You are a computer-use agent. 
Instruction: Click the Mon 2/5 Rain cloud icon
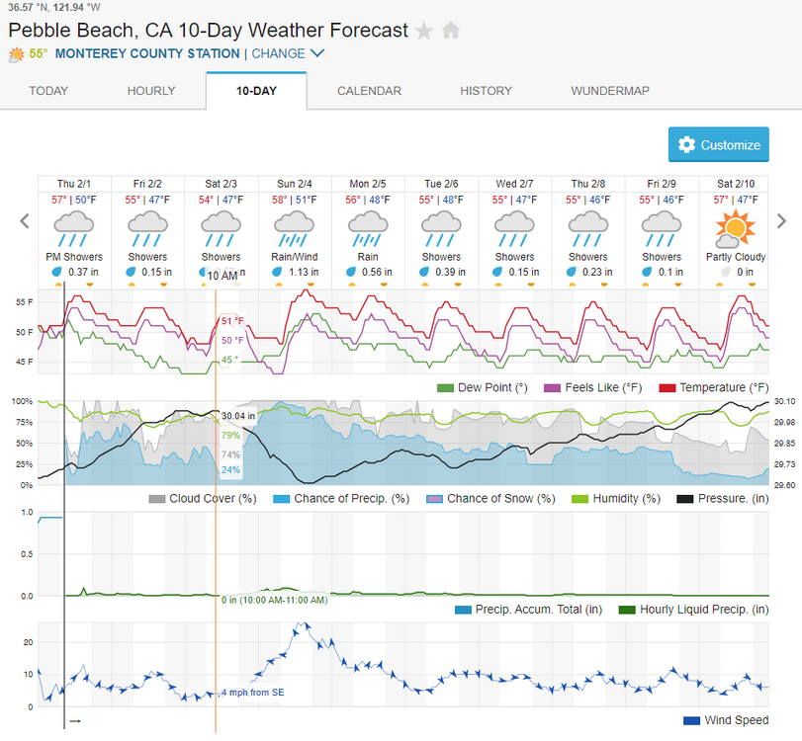tap(368, 229)
